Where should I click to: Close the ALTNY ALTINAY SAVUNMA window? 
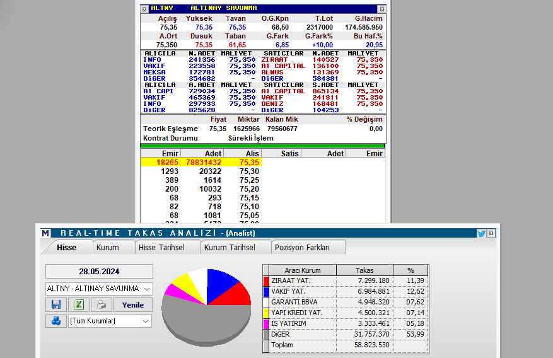[381, 9]
